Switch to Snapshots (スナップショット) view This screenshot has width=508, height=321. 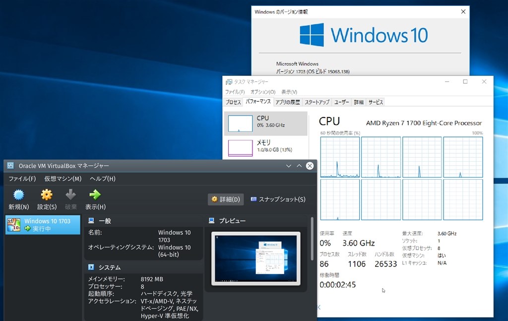[278, 199]
